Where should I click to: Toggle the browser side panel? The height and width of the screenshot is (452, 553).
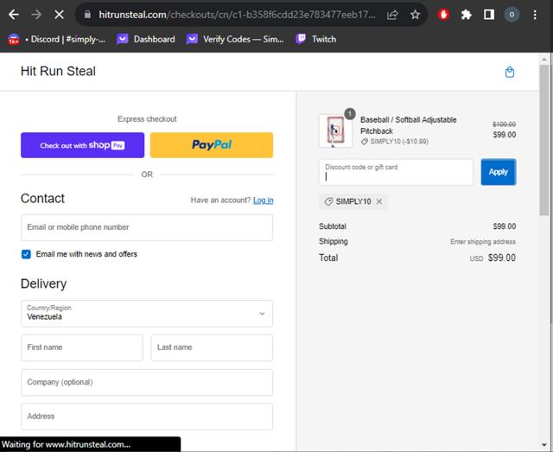[489, 15]
